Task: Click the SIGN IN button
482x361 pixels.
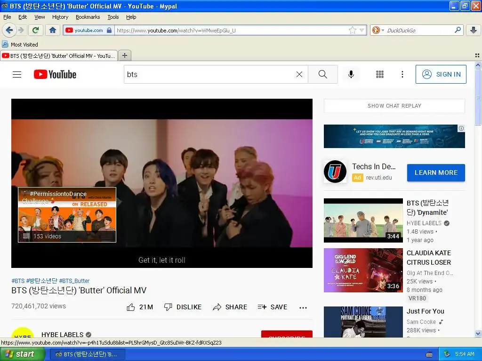Action: 441,74
